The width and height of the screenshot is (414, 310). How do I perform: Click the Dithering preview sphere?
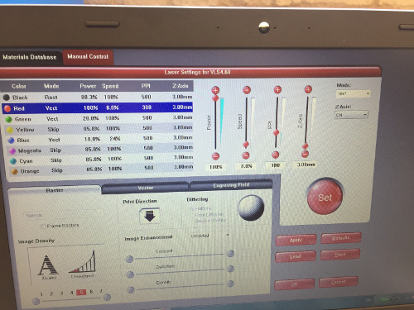coord(251,208)
